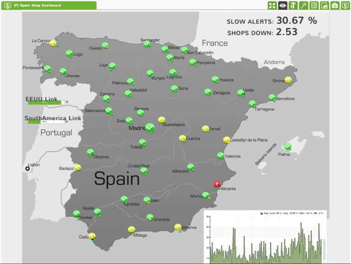Click the Shops Down value
The width and height of the screenshot is (351, 264).
click(x=287, y=32)
